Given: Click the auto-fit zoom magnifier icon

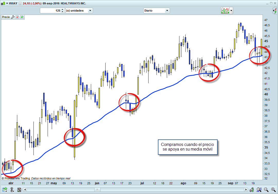Looking at the screenshot, I should (258, 190).
